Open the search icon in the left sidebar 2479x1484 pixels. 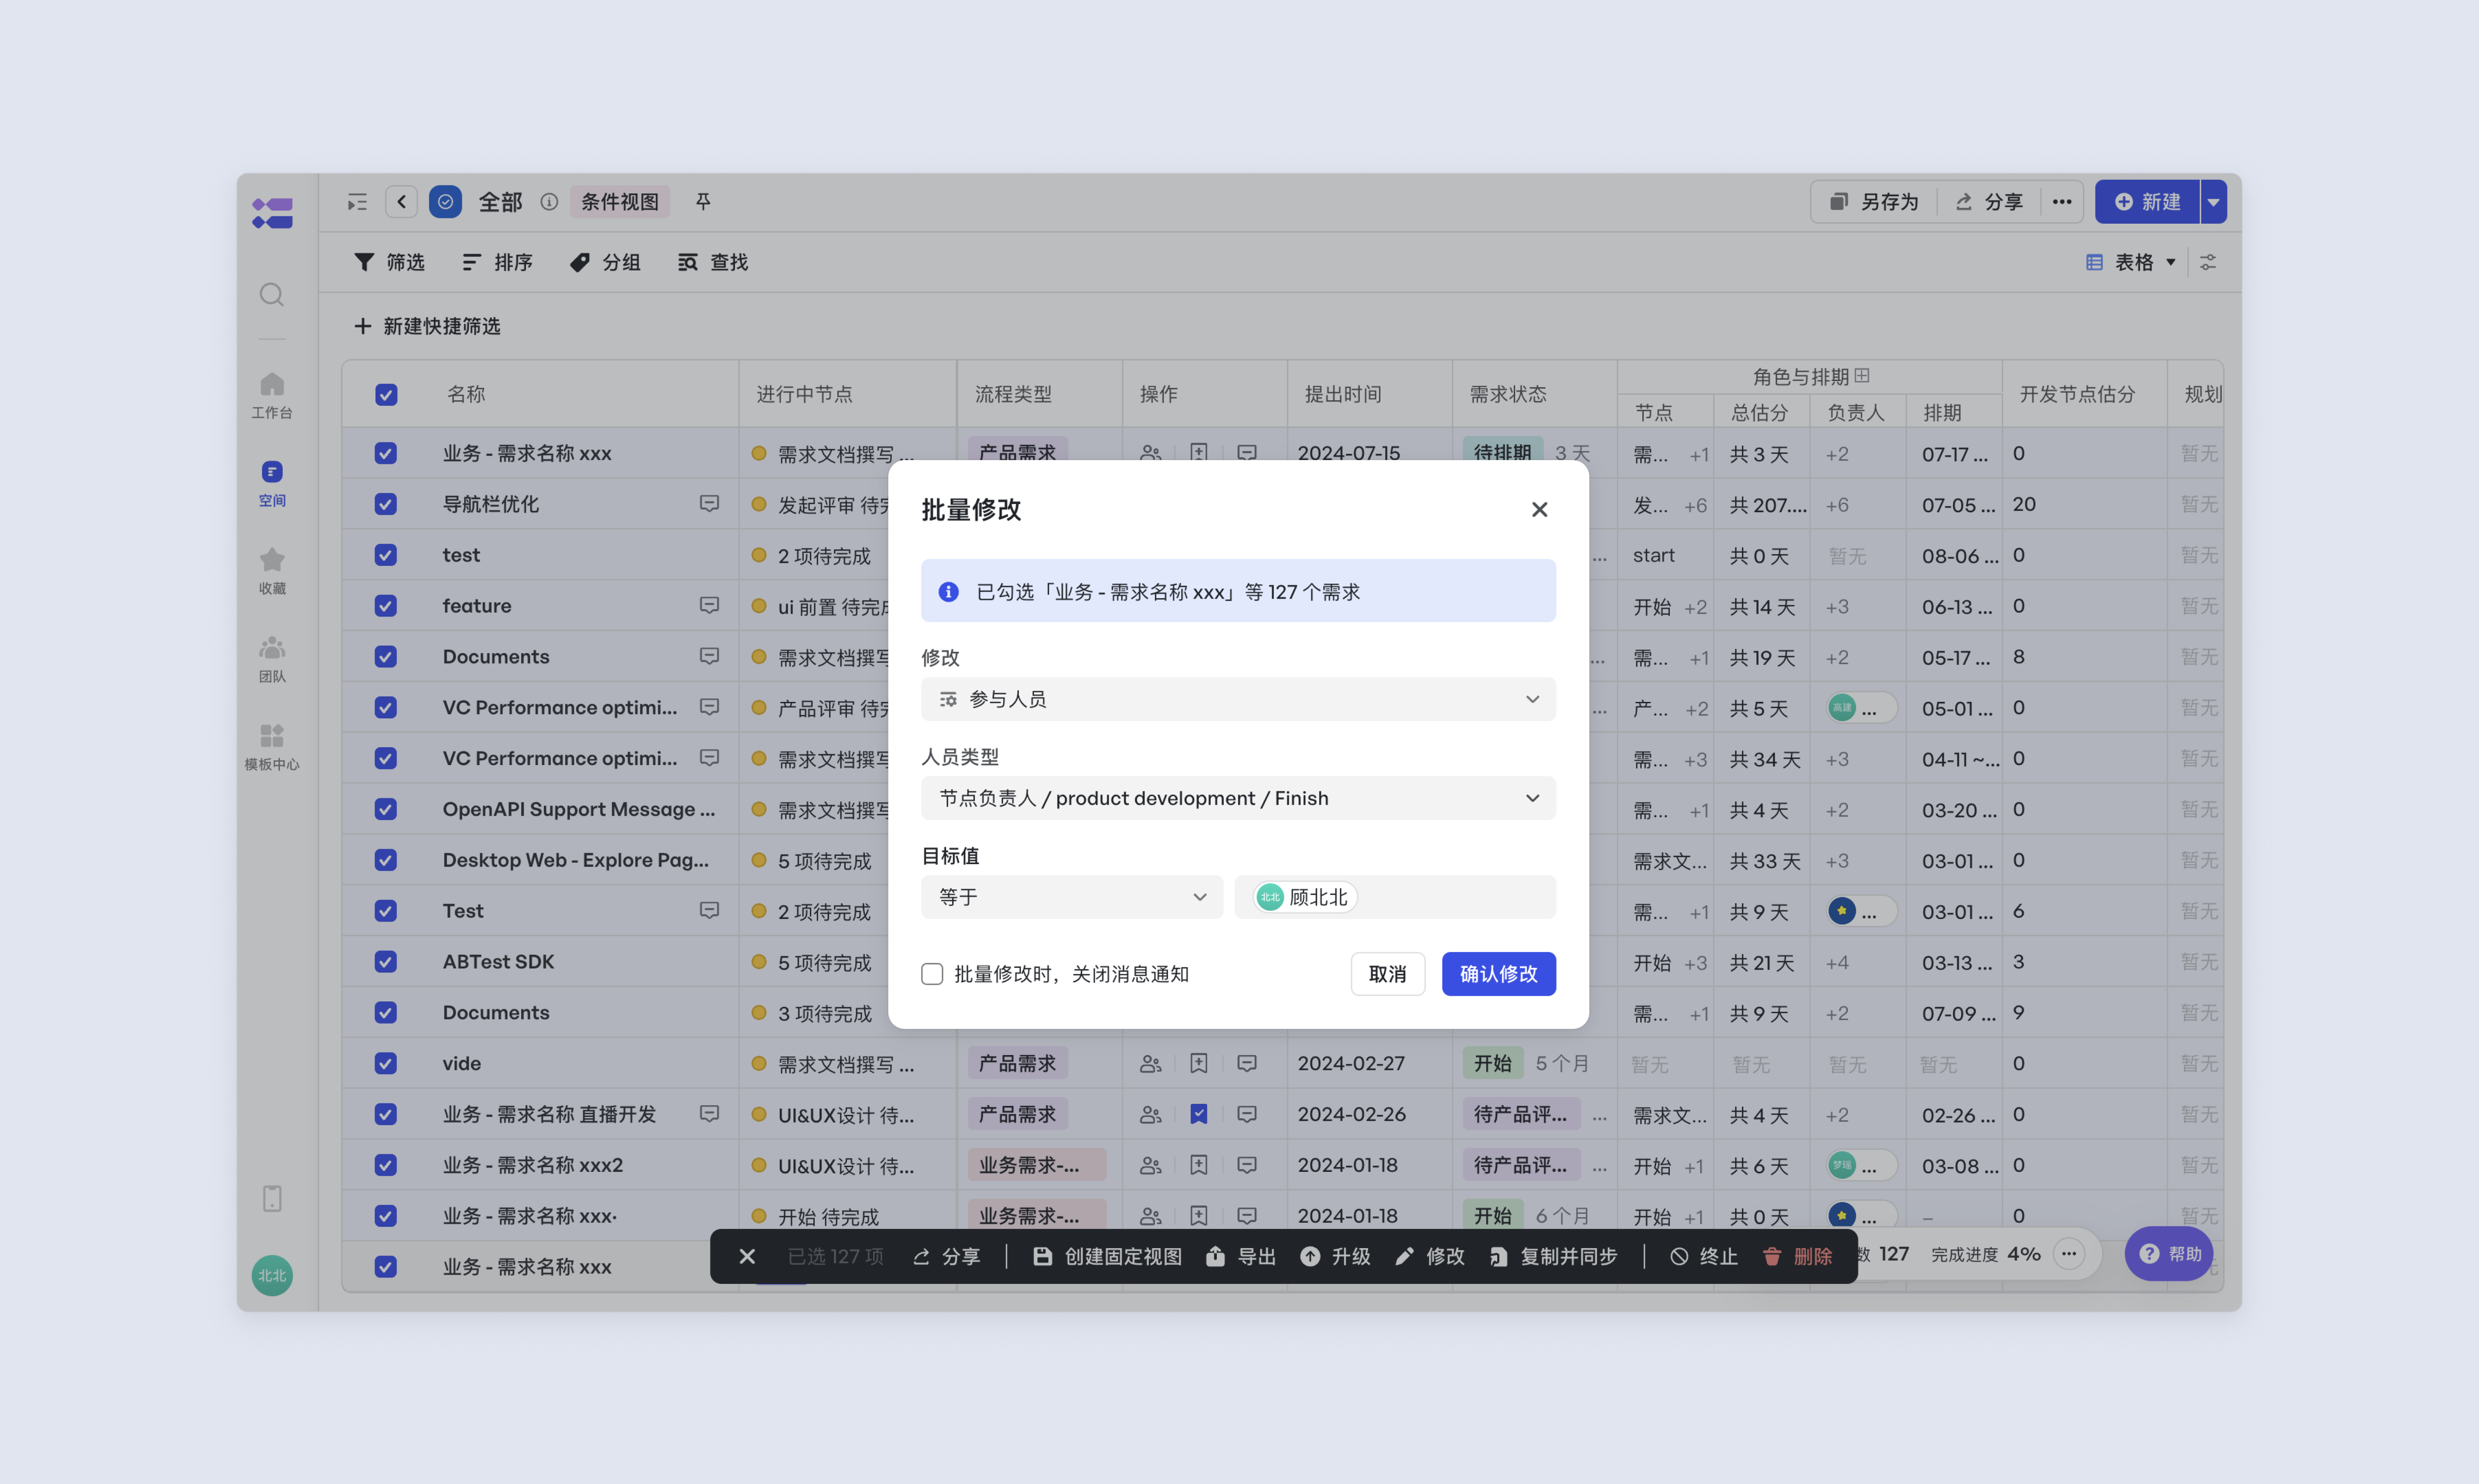coord(271,295)
